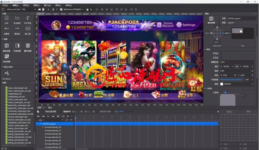Click the timeline fit-width icon
The height and width of the screenshot is (150, 259).
pos(116,112)
